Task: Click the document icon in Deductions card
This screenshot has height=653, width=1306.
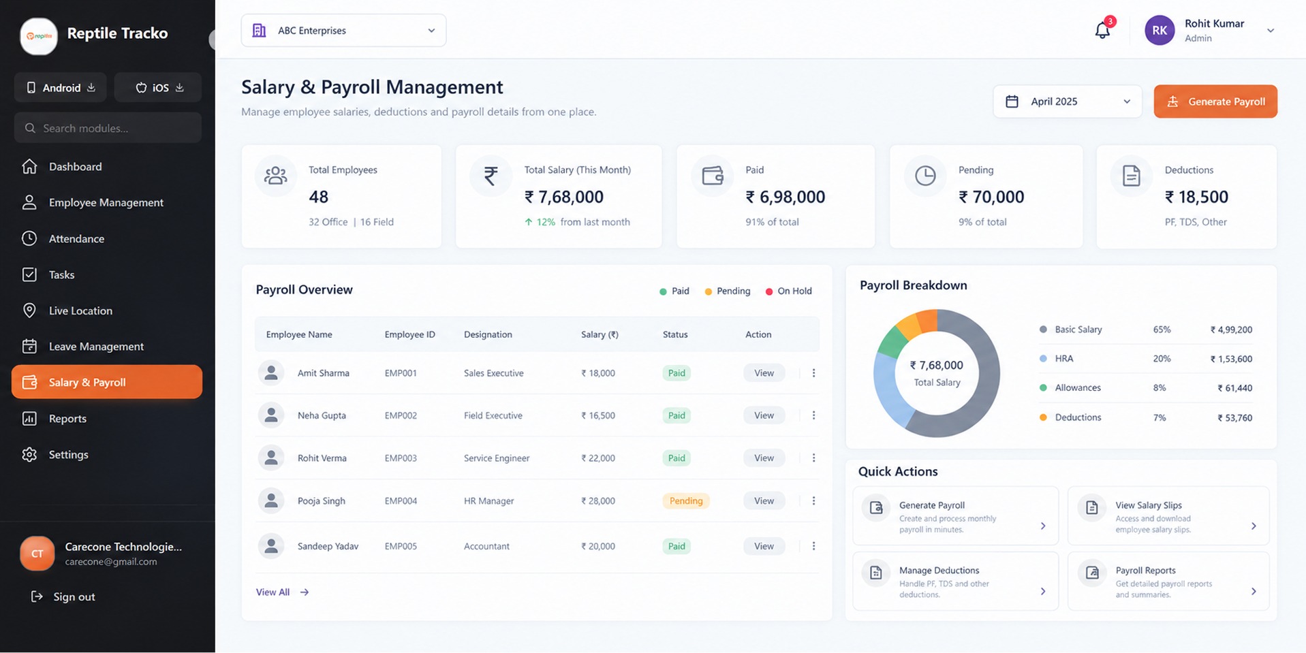Action: tap(1132, 176)
